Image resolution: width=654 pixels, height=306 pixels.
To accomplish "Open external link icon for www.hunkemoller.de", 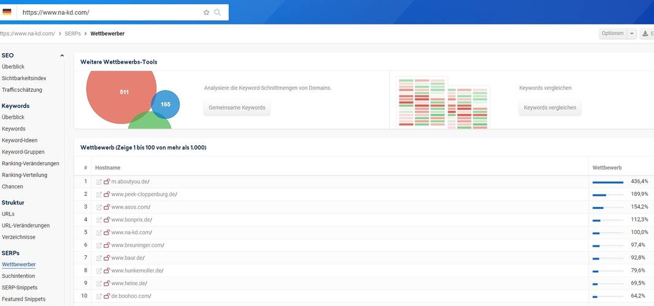I will [x=99, y=271].
